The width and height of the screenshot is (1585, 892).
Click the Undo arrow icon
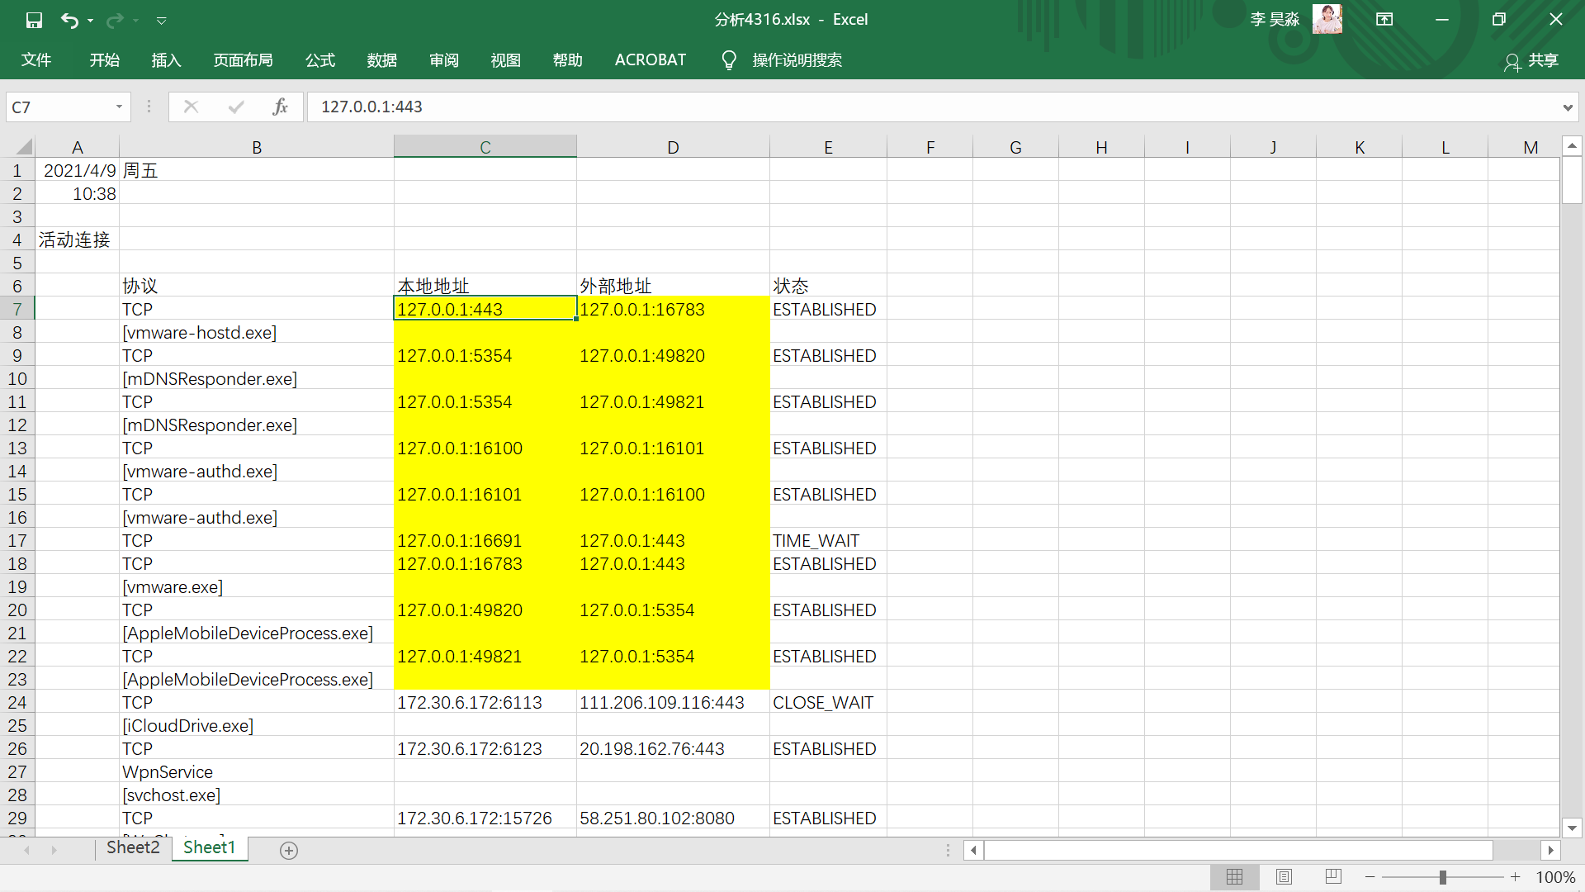[69, 20]
